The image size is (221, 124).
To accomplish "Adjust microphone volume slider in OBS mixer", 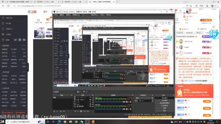I will 110,102.
